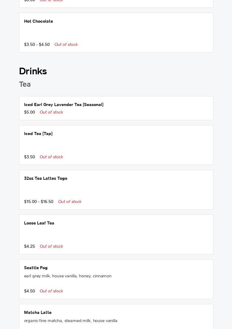Viewport: 232px width, 329px height.
Task: Click the Matcha Latte ingredients description
Action: 71,321
